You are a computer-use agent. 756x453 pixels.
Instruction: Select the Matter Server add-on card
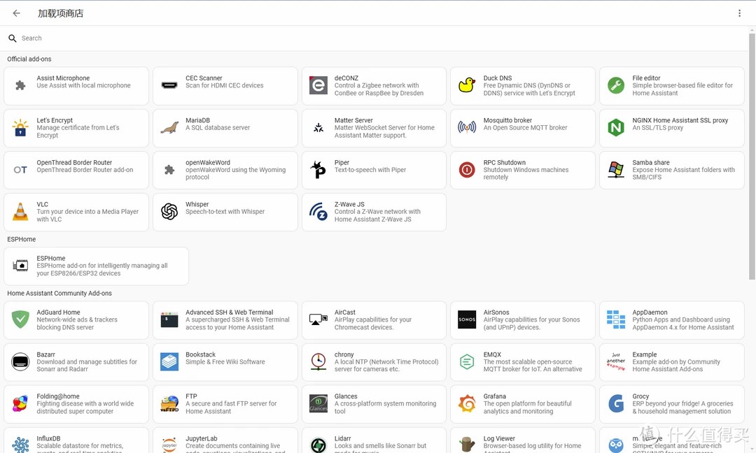[374, 128]
